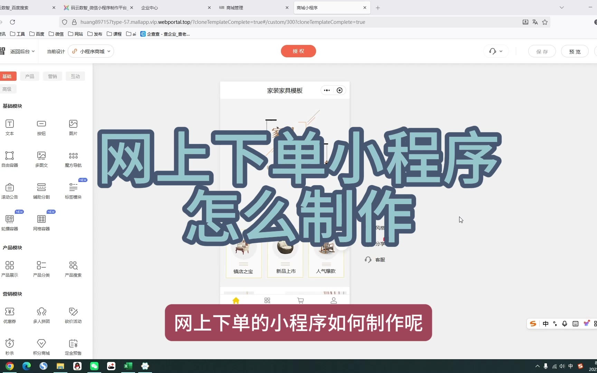597x373 pixels.
Task: Expand the 小程序商城 design selector
Action: click(91, 51)
